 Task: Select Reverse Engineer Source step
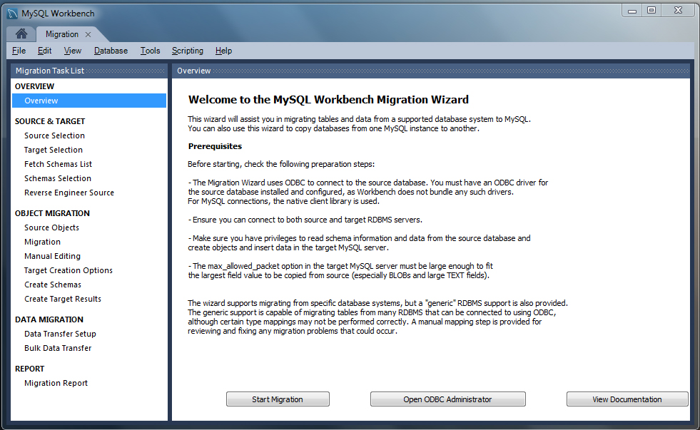coord(69,193)
